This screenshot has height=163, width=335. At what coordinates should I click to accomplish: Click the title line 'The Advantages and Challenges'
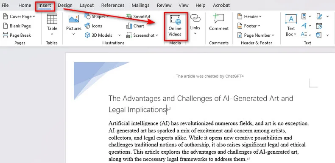click(201, 98)
